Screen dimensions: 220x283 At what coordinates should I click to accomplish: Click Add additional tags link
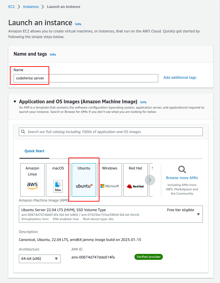click(180, 77)
